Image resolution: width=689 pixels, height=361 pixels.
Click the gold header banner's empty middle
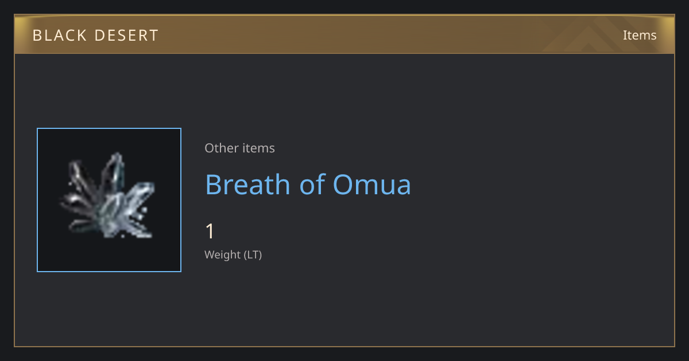pyautogui.click(x=373, y=34)
